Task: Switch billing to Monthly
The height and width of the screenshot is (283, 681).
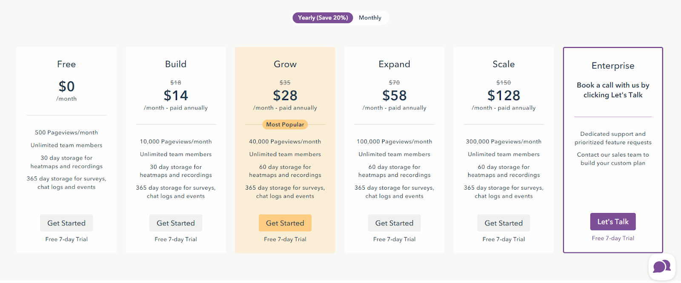Action: [370, 18]
